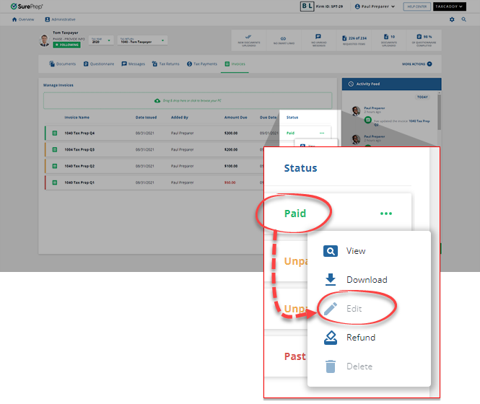Sort by Added By column header

180,118
